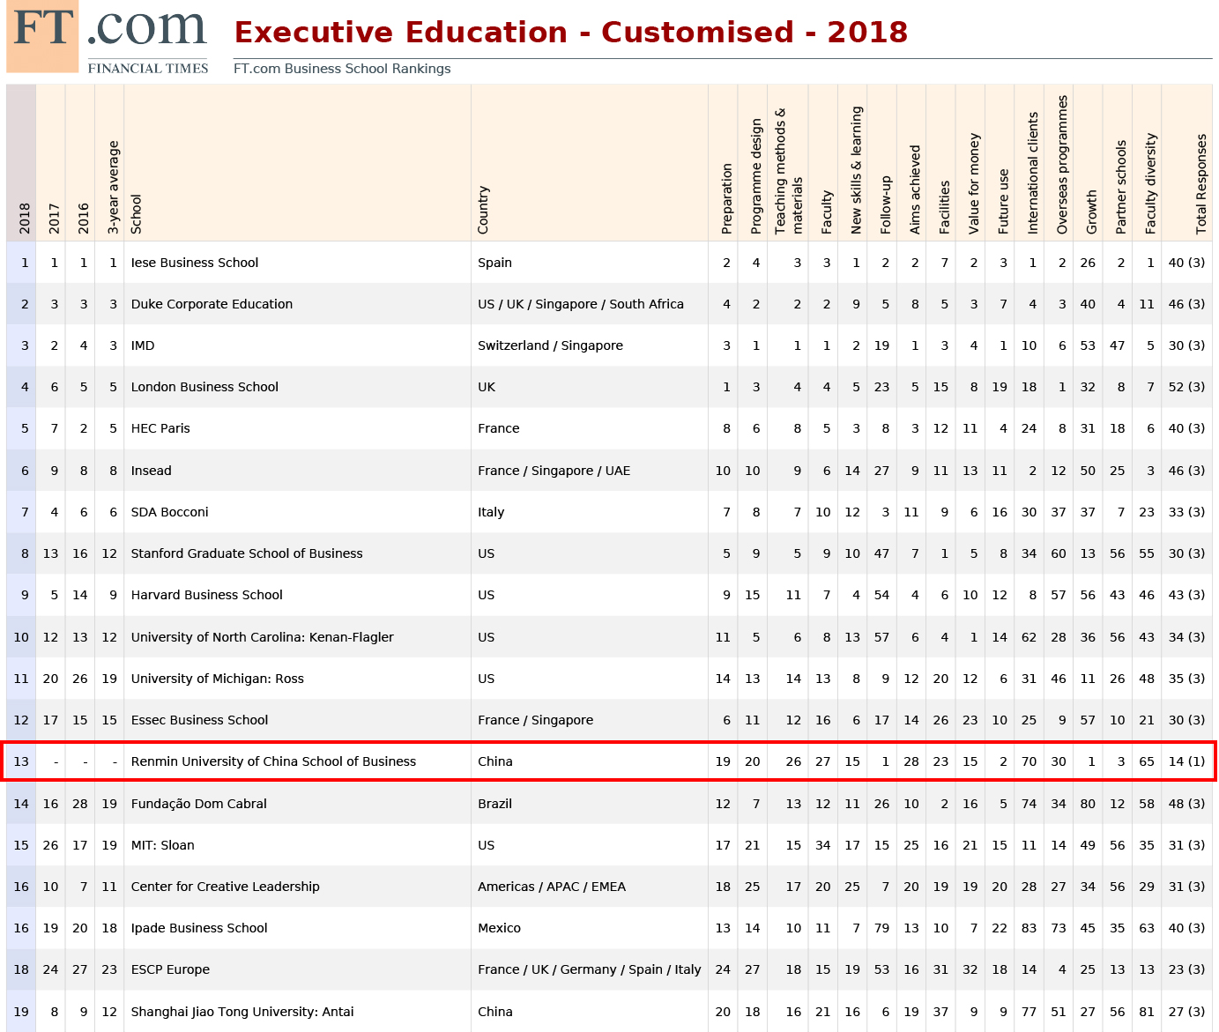Sort table by Value for money
The image size is (1219, 1032).
[x=973, y=183]
